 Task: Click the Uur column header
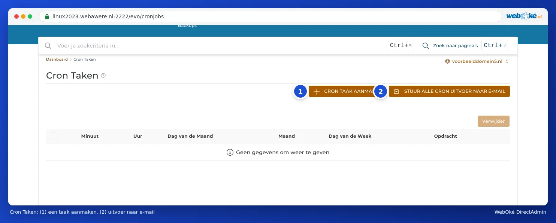[138, 136]
